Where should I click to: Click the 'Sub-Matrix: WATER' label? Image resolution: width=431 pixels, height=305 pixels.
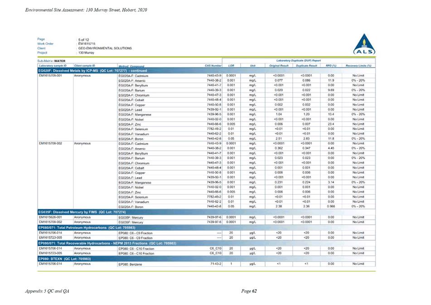pos(51,61)
